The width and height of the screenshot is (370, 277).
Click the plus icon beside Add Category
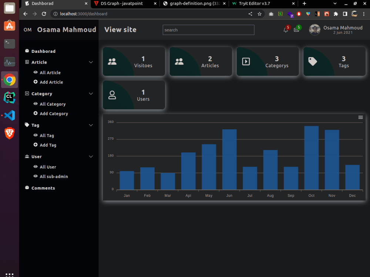[36, 113]
